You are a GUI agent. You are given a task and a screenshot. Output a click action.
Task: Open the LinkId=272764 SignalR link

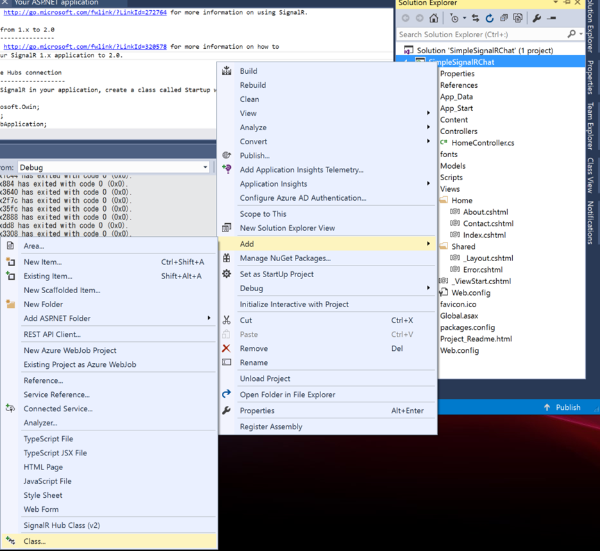[x=85, y=12]
